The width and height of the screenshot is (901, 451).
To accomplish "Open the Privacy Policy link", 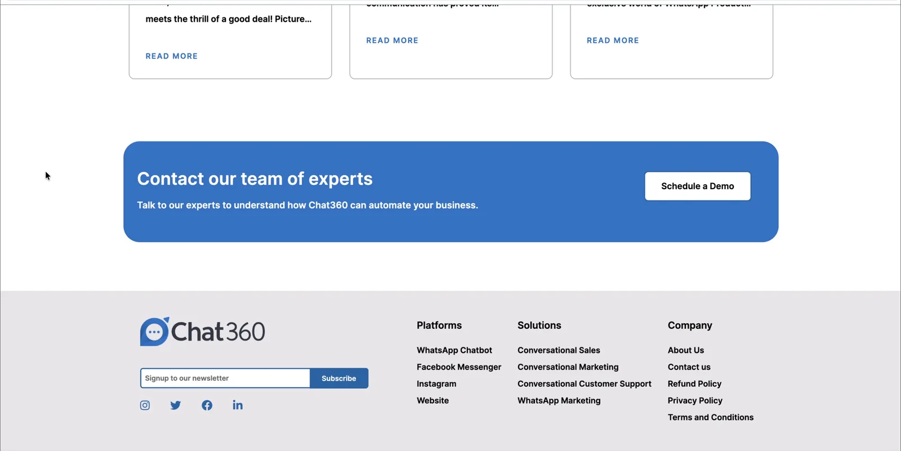I will coord(695,401).
